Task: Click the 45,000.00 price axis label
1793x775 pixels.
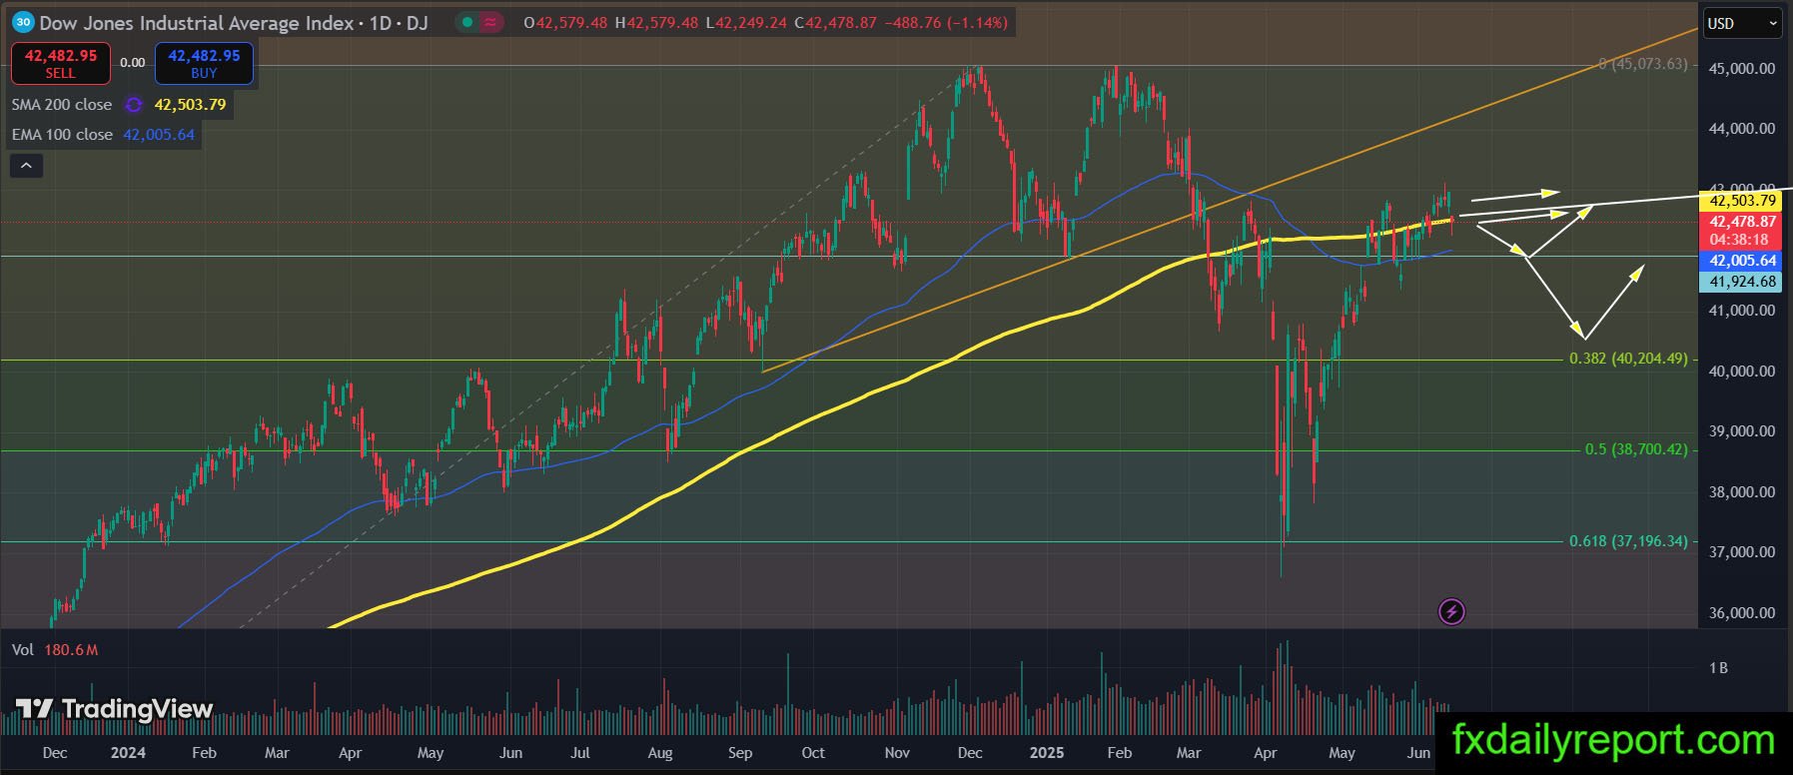Action: 1742,68
